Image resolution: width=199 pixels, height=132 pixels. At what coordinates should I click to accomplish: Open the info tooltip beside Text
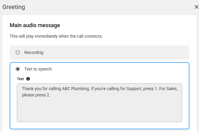pos(28,79)
